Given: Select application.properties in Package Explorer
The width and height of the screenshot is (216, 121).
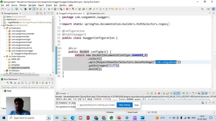Looking at the screenshot, I should coord(21,68).
